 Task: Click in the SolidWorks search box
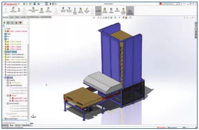pyautogui.click(x=169, y=4)
